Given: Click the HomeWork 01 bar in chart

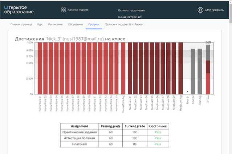Looking at the screenshot, I should [40, 68].
